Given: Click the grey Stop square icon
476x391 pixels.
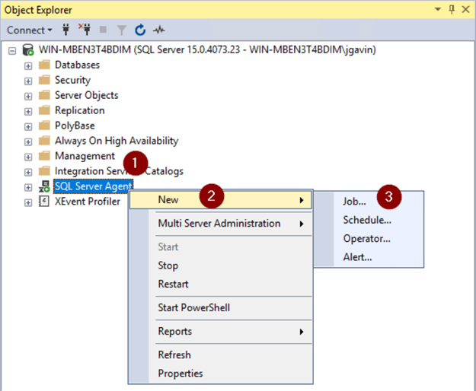Looking at the screenshot, I should (x=104, y=30).
